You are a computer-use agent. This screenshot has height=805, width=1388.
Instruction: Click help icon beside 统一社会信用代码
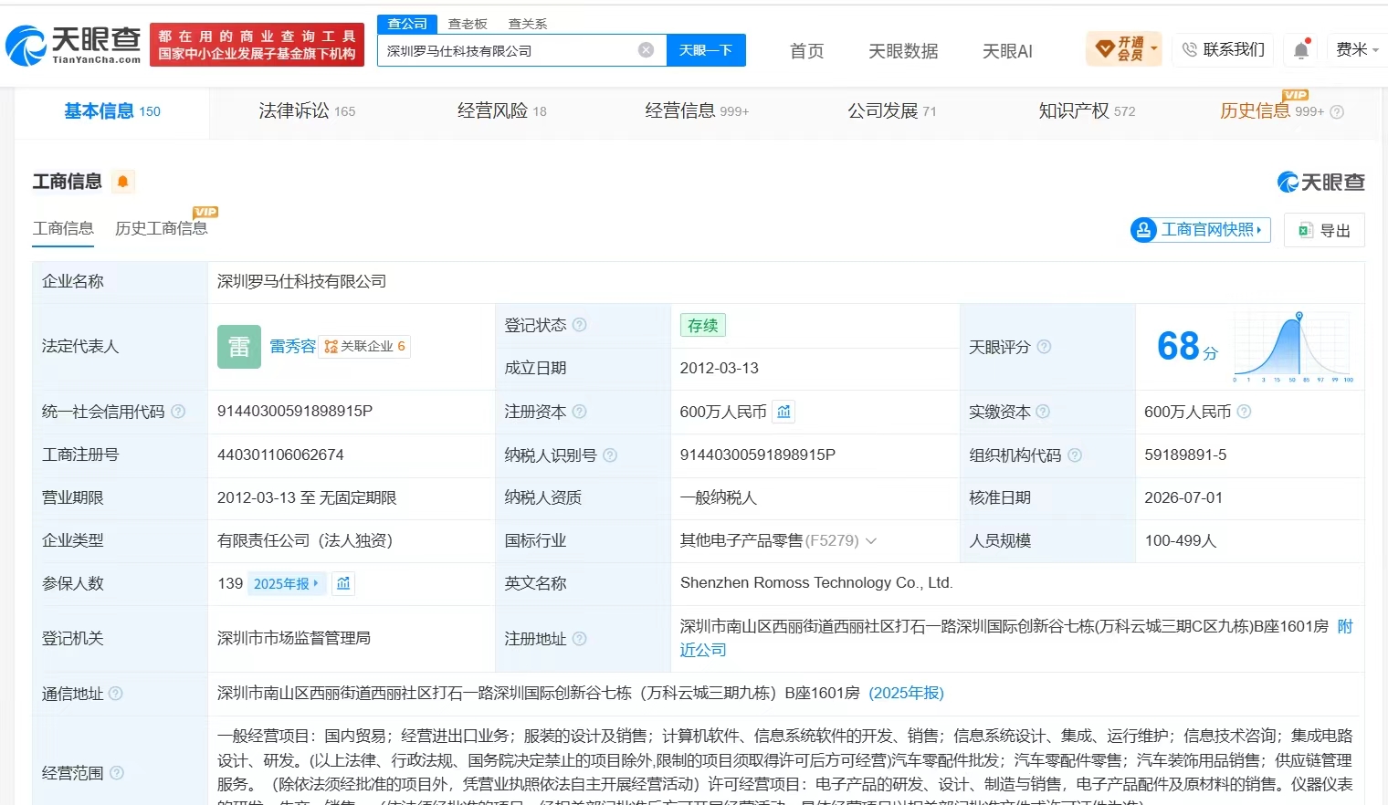pyautogui.click(x=178, y=412)
